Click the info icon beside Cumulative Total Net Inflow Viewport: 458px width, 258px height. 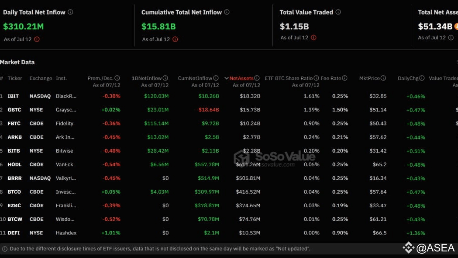click(227, 12)
